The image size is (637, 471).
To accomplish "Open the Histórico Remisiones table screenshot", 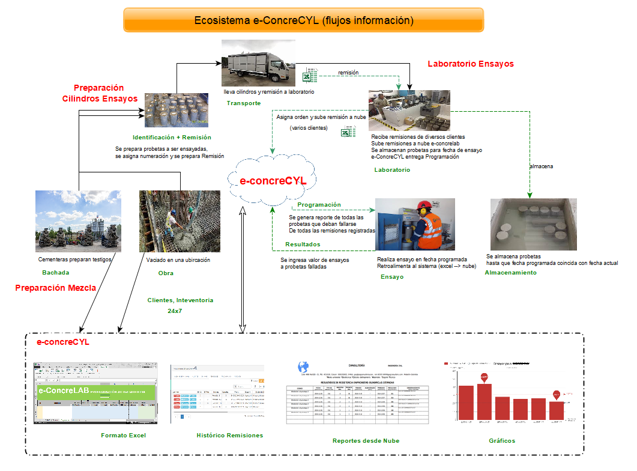I will 217,393.
